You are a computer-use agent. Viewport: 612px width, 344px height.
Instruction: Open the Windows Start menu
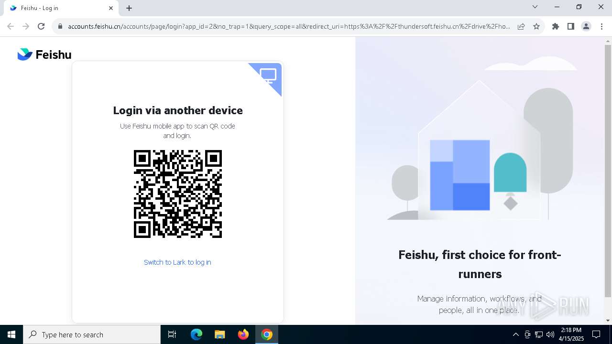pos(11,334)
